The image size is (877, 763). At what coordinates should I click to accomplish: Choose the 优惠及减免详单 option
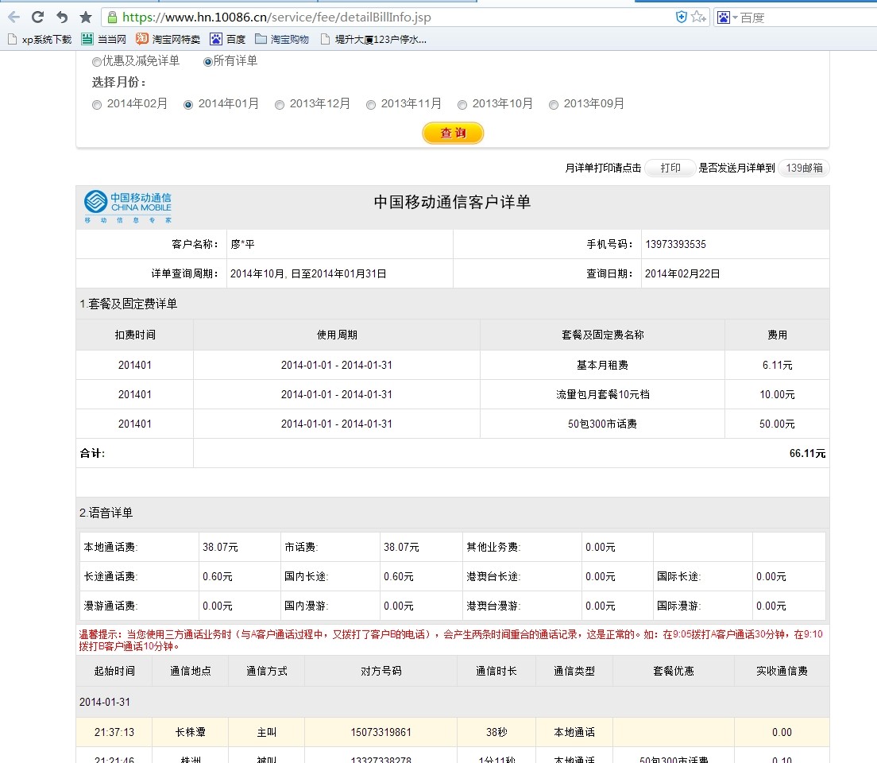pos(97,61)
